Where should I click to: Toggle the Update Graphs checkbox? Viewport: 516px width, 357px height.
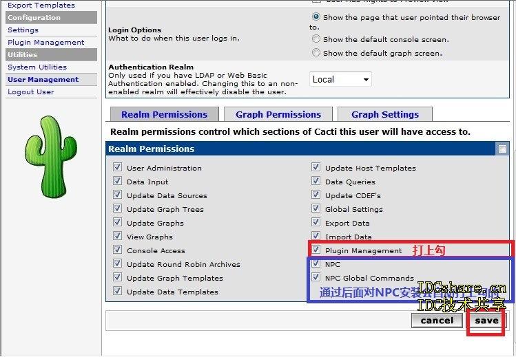pyautogui.click(x=118, y=222)
